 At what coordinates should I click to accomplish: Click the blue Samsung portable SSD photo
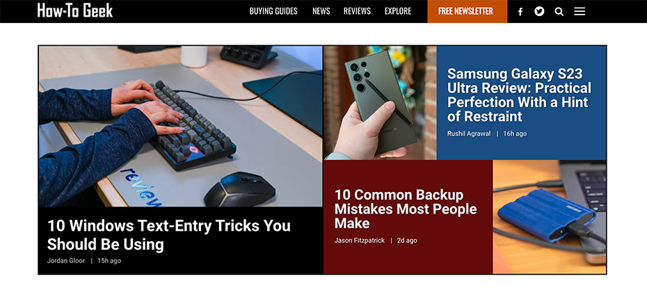550,217
